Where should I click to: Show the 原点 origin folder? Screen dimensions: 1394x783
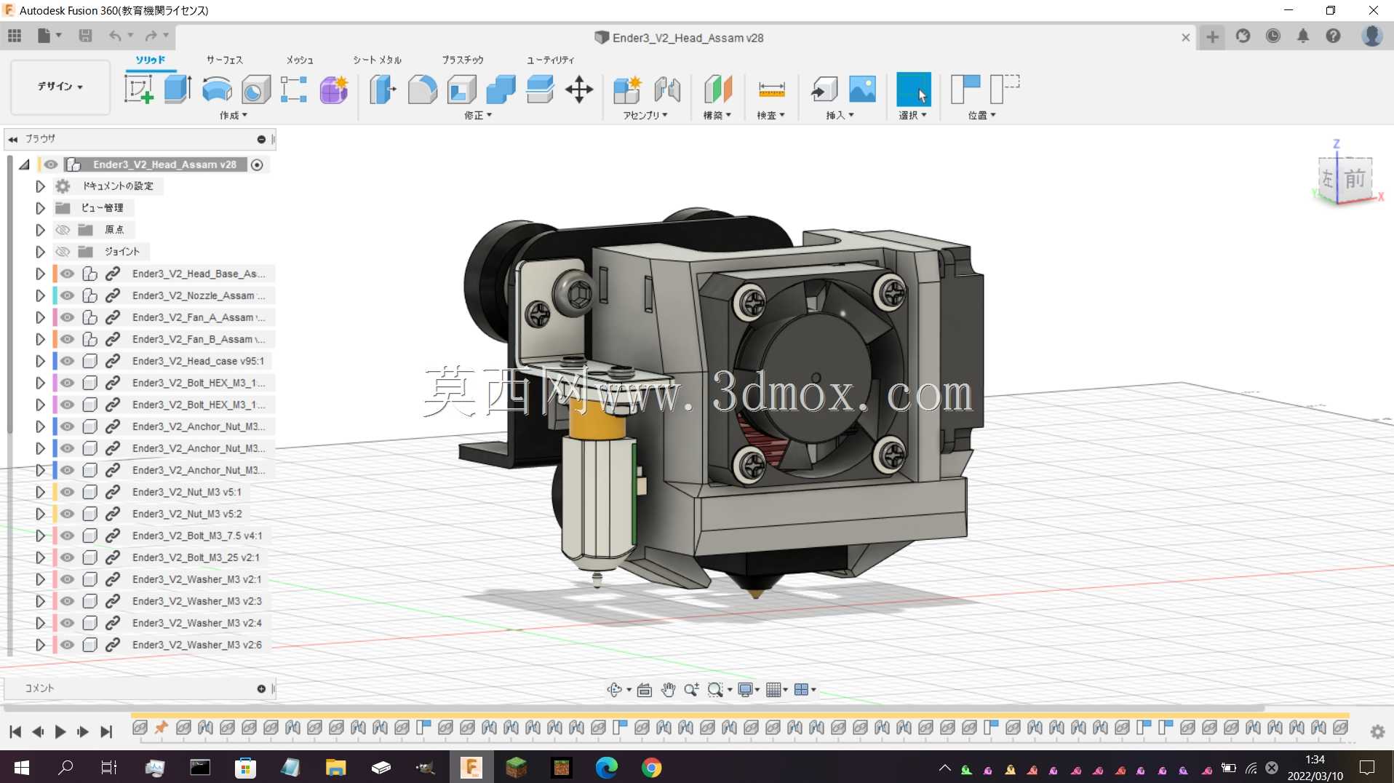click(x=63, y=230)
